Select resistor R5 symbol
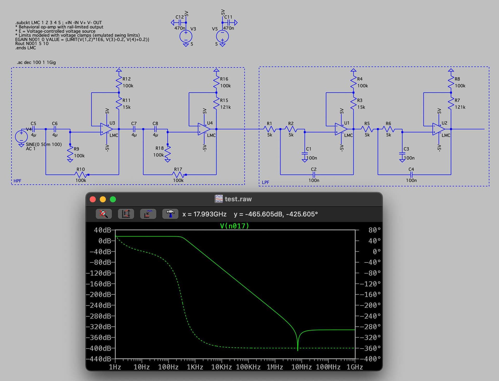Image resolution: width=499 pixels, height=381 pixels. [367, 129]
